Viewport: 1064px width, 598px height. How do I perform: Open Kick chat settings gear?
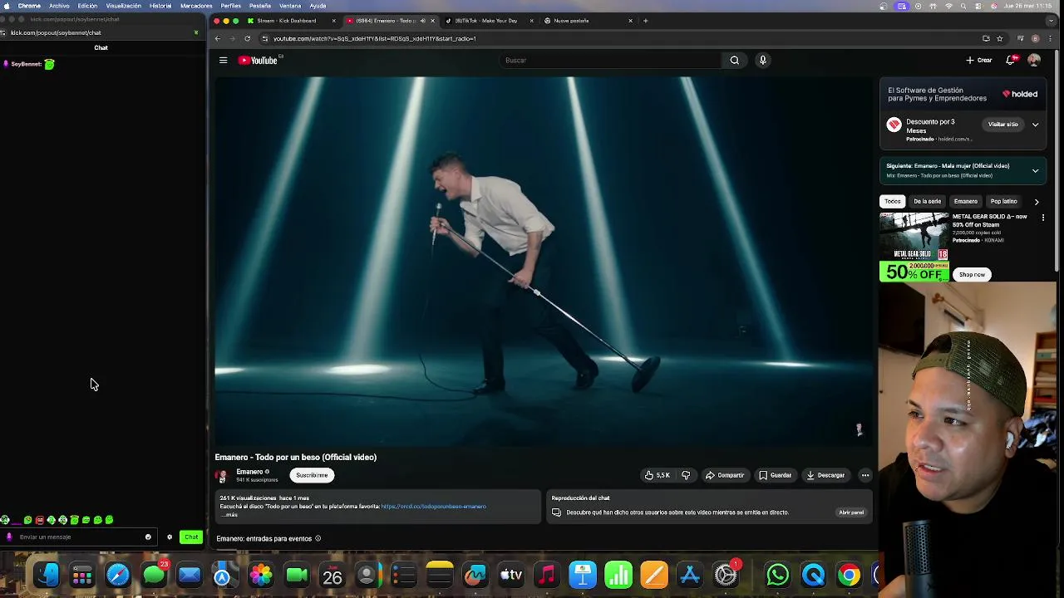170,537
